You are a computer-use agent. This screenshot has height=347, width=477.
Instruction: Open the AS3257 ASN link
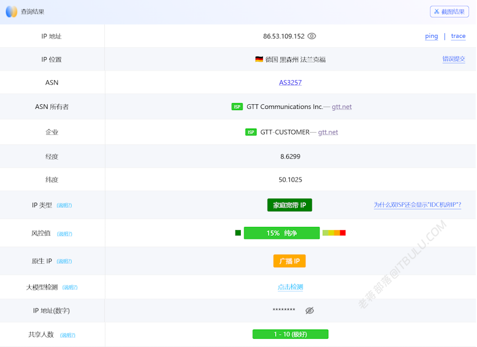click(x=290, y=83)
